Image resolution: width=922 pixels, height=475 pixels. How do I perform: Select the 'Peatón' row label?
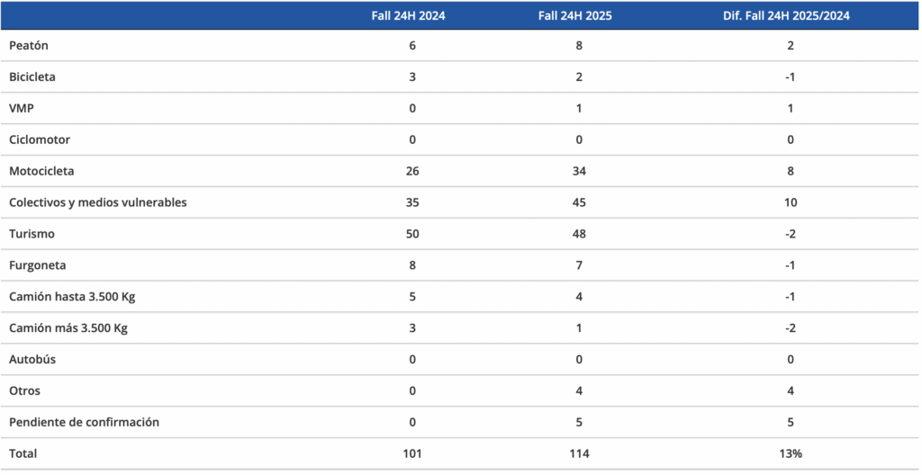(28, 45)
